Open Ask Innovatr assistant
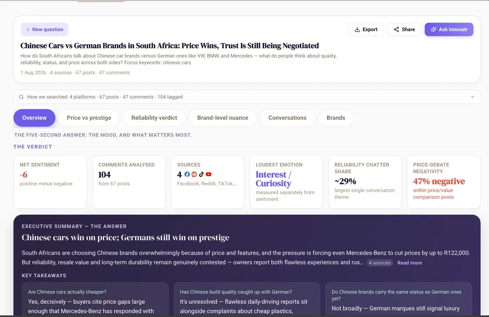 tap(449, 29)
